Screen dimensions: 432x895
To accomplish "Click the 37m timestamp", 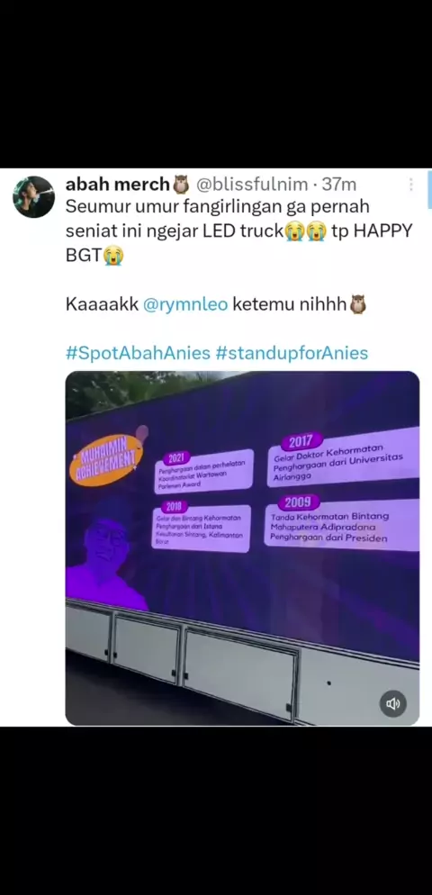I will pyautogui.click(x=339, y=185).
